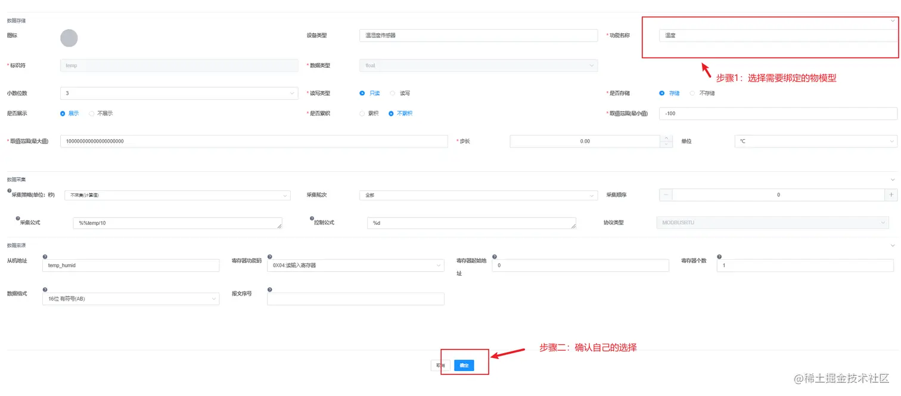Click help icon above 寄存器功能码 dropdown

(x=270, y=256)
